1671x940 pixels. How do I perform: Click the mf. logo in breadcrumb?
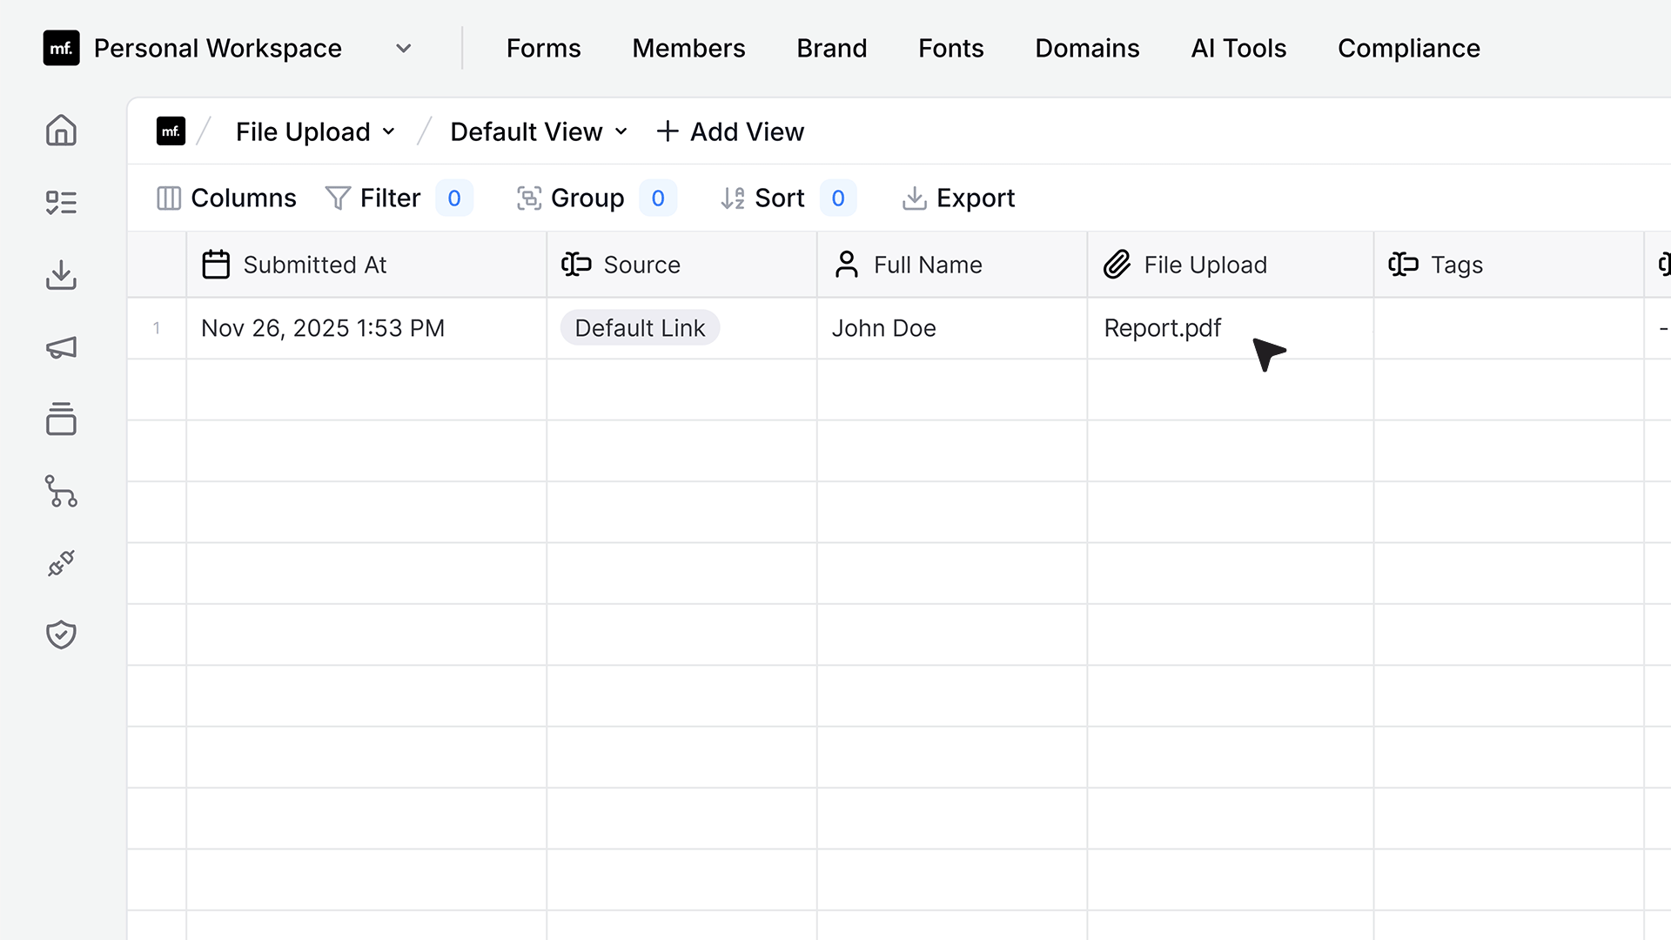click(x=171, y=131)
